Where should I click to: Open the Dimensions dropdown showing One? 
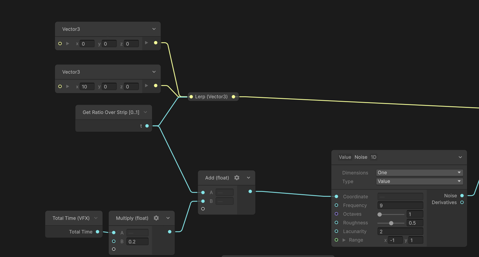click(x=419, y=172)
